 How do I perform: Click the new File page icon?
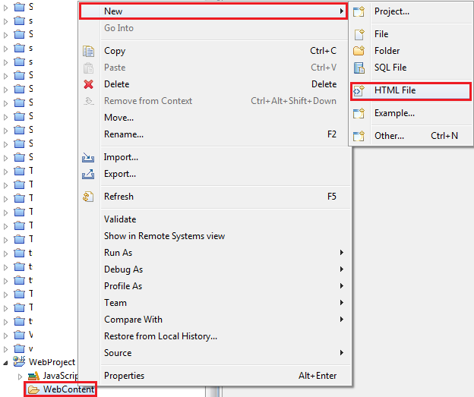(x=359, y=34)
